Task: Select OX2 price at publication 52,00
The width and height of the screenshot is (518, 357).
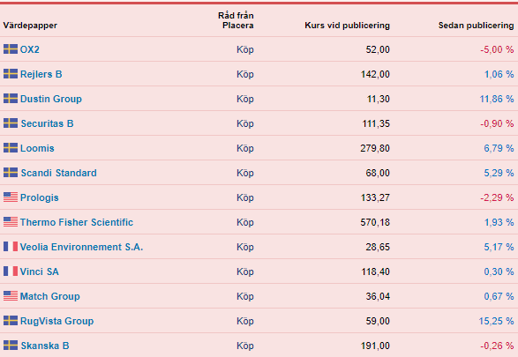Action: tap(378, 49)
